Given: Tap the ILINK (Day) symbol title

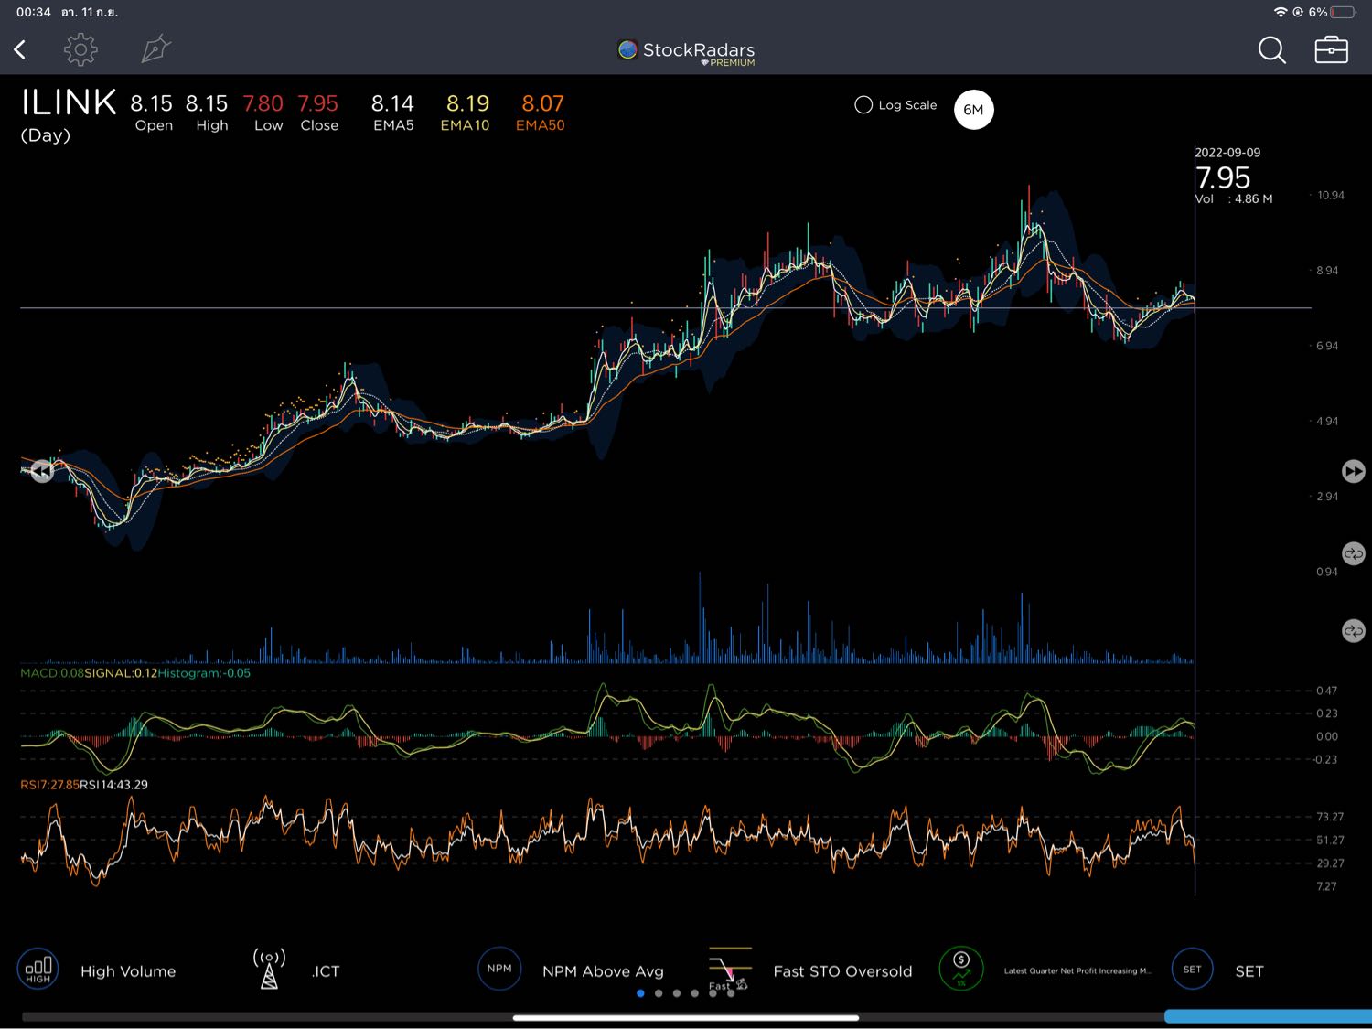Looking at the screenshot, I should [69, 114].
